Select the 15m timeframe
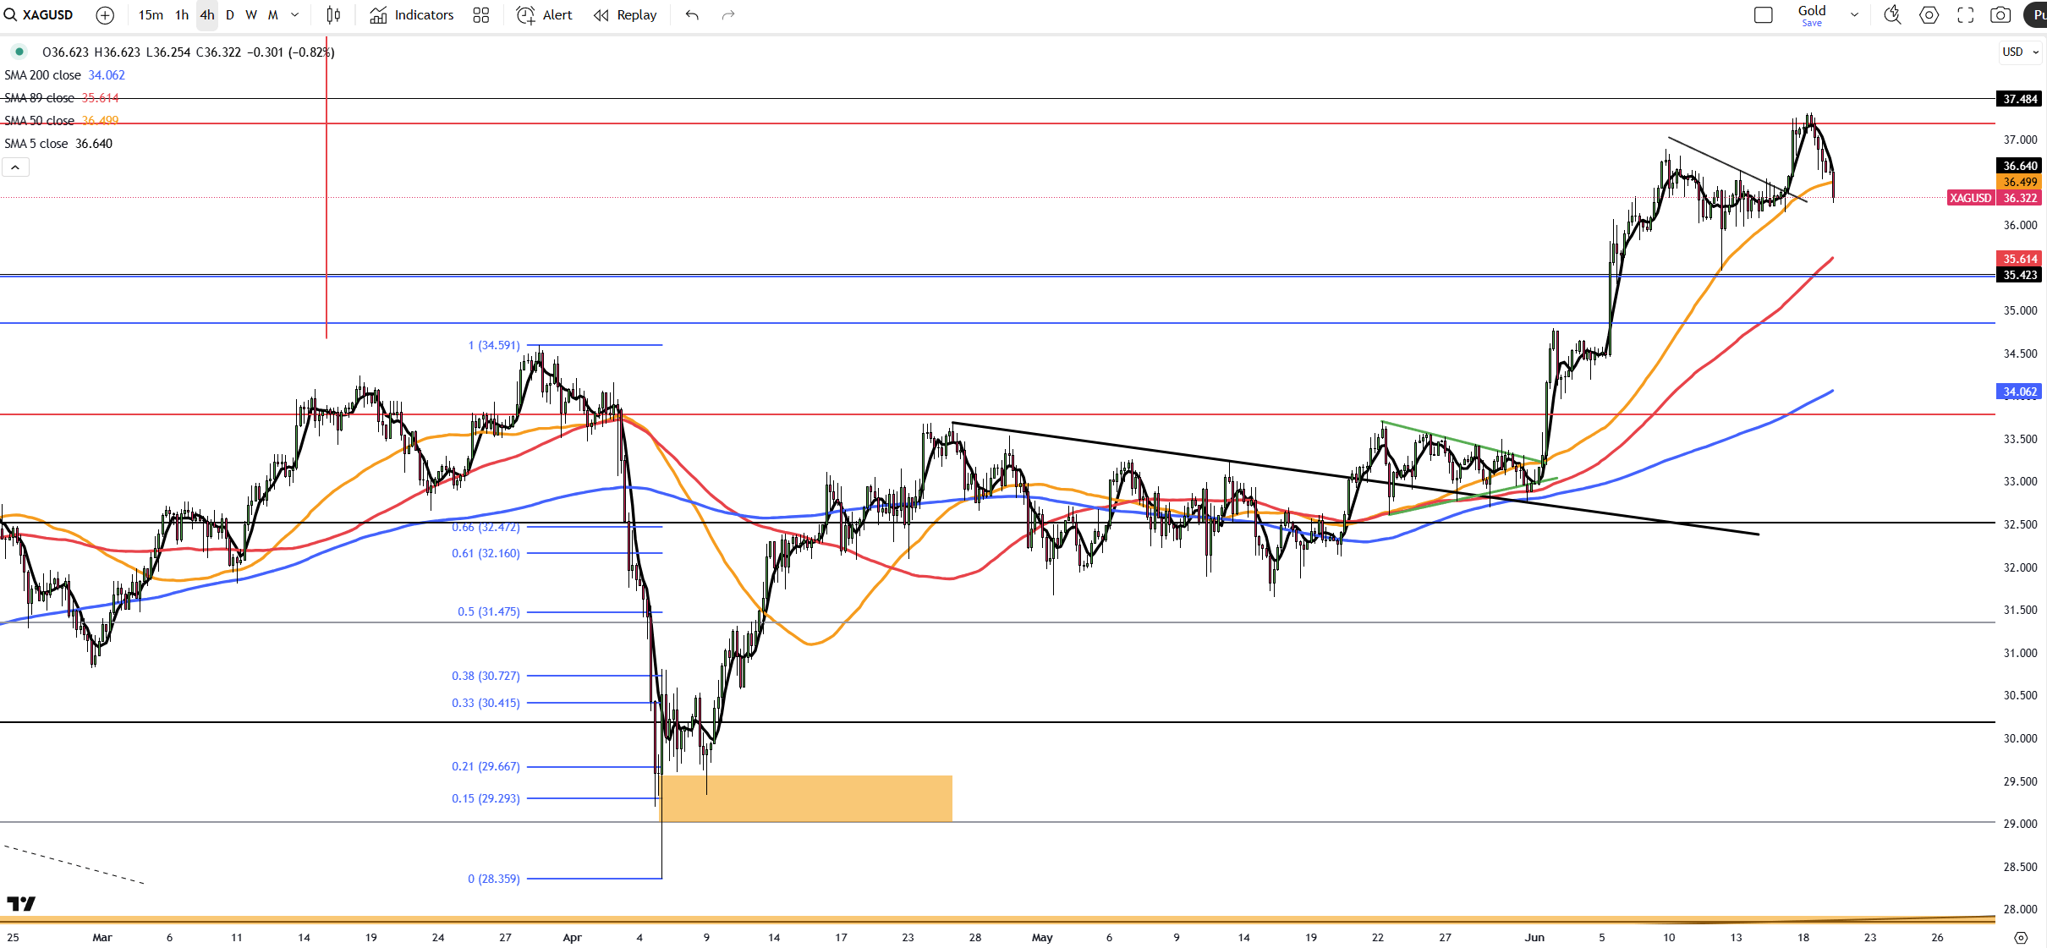 tap(151, 15)
